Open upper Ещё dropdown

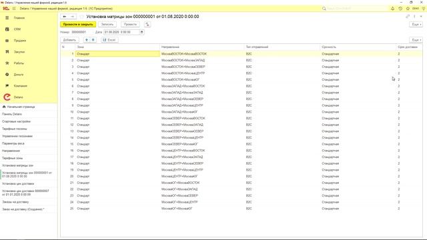click(416, 25)
